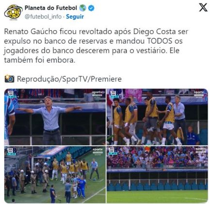This screenshot has height=204, width=211.
Task: Open photo of Renato with arms outstretched
Action: (x=55, y=117)
